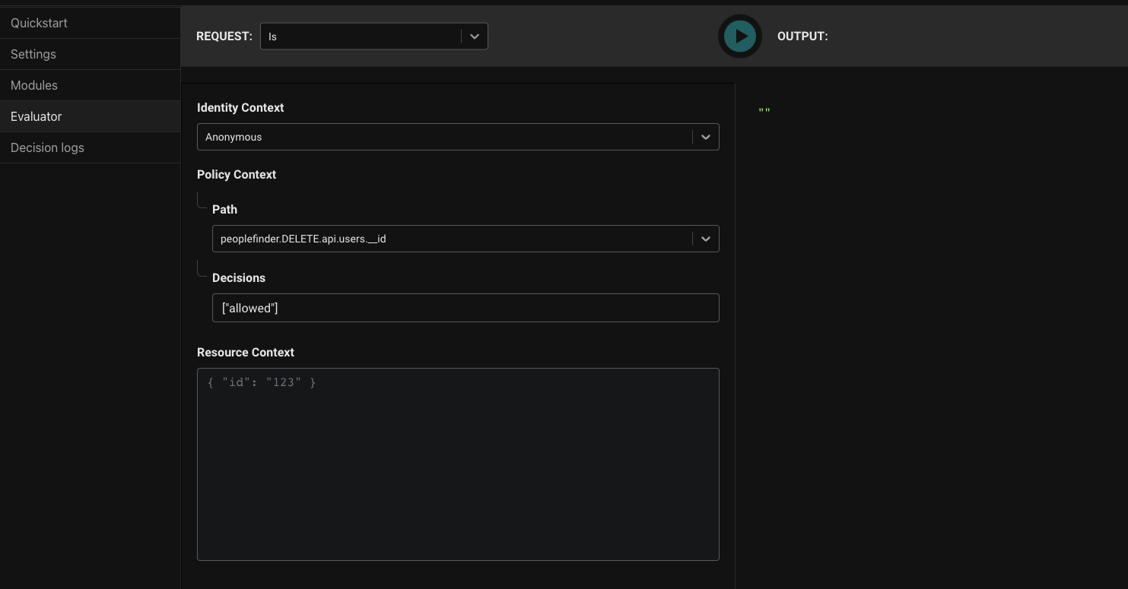This screenshot has width=1128, height=589.
Task: Navigate to the Quickstart page
Action: point(39,23)
